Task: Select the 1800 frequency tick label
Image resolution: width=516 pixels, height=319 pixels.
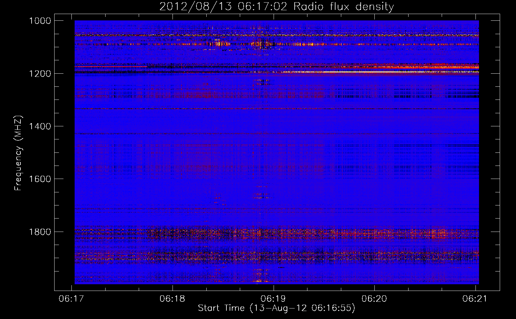Action: [x=40, y=232]
